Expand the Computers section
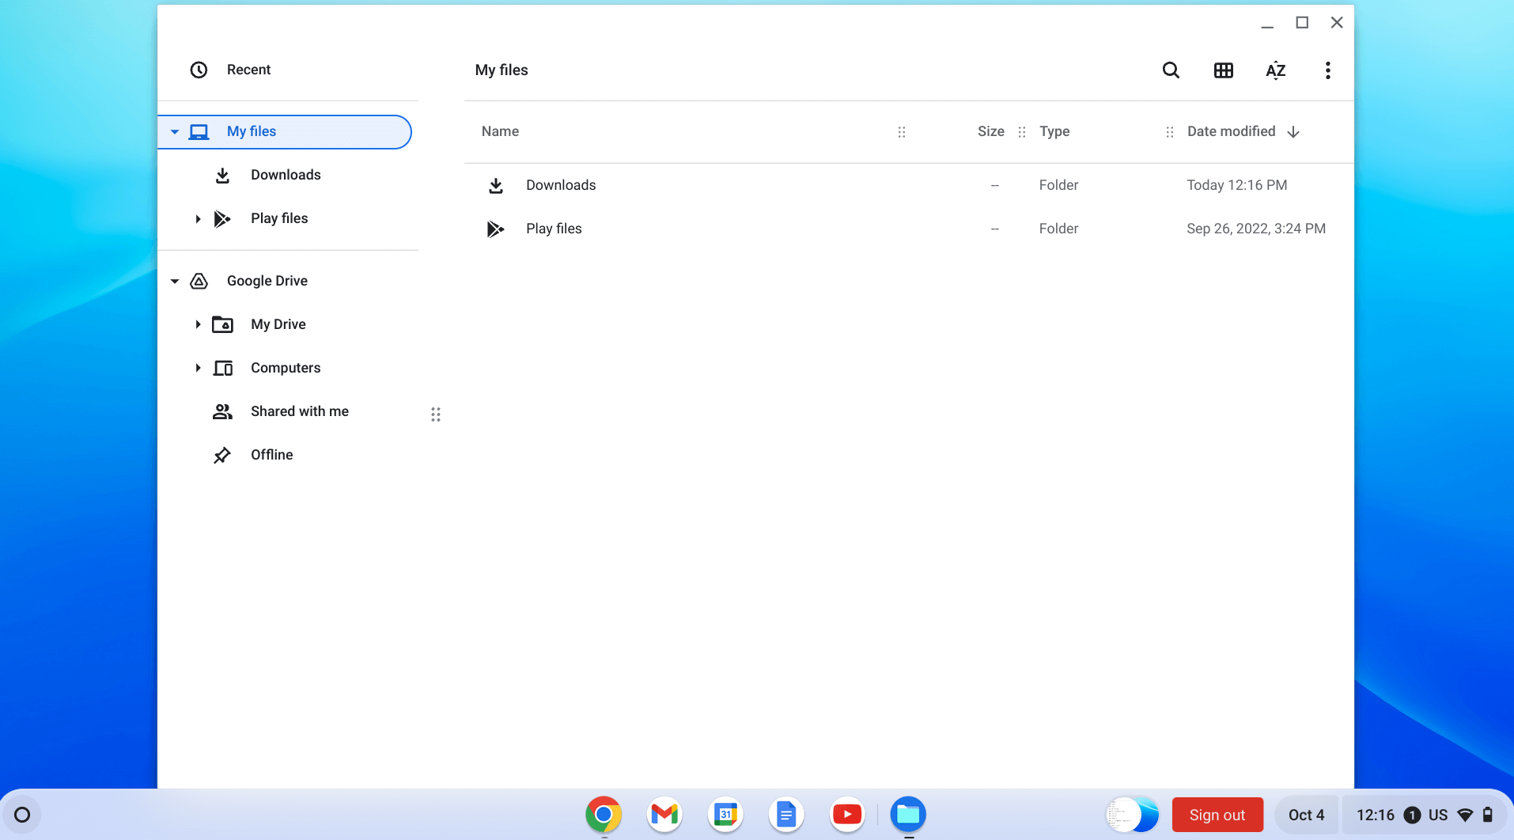1514x840 pixels. [198, 368]
